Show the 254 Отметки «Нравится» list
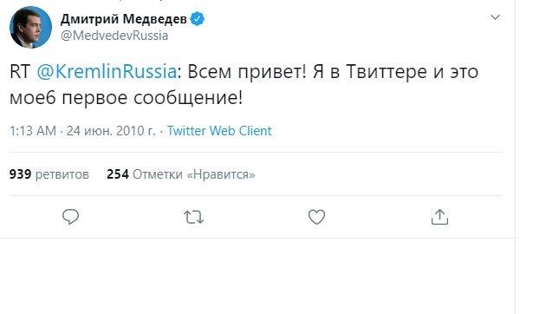 tap(181, 174)
